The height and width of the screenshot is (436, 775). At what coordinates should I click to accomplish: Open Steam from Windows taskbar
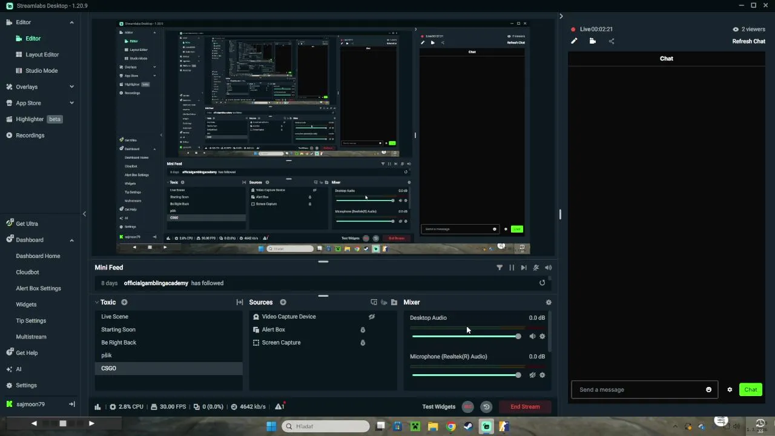pos(468,426)
